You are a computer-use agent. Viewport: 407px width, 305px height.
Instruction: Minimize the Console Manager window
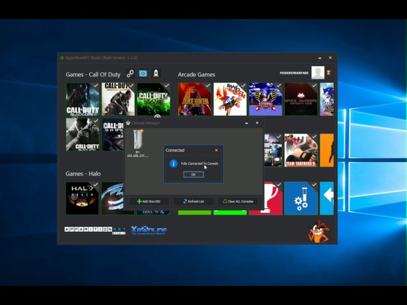(x=247, y=123)
